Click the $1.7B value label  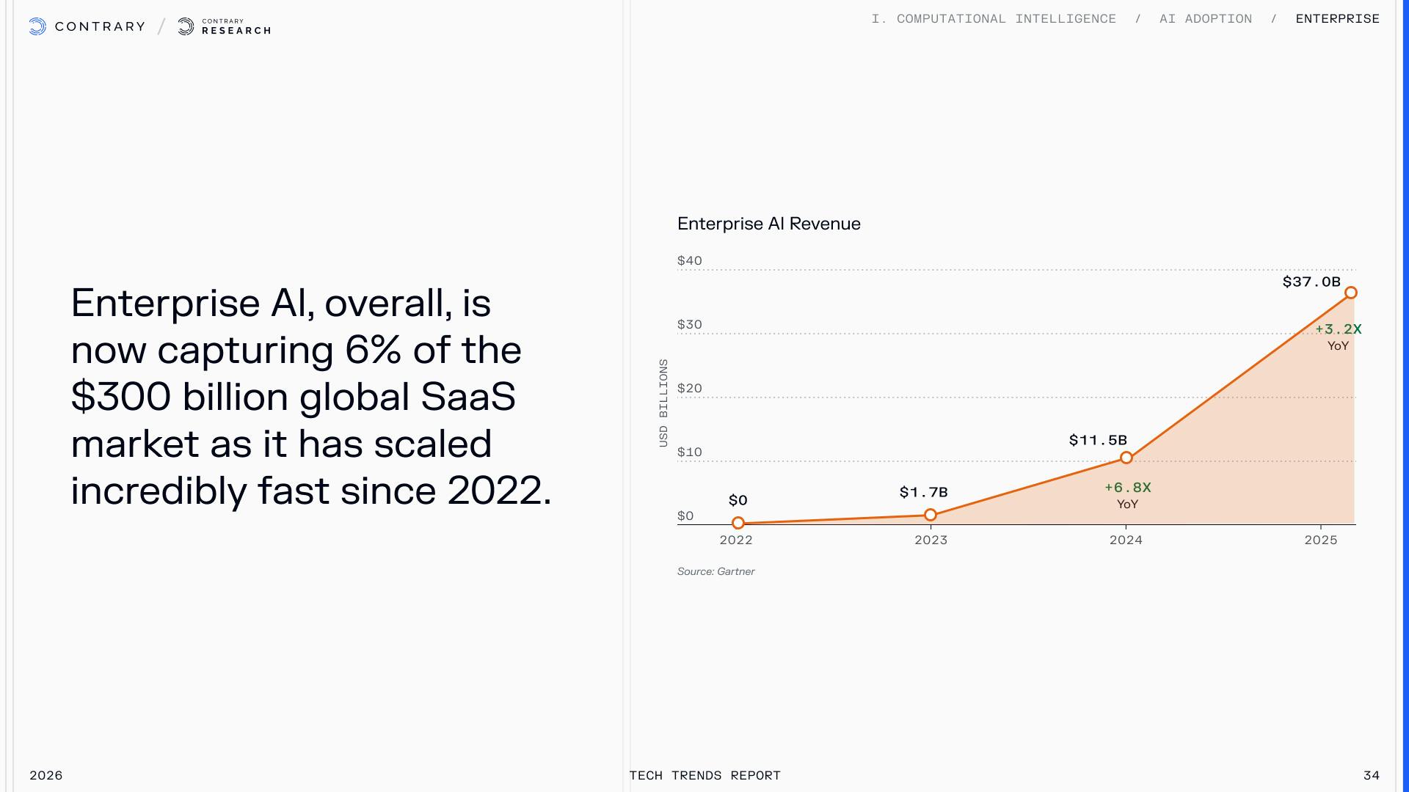923,492
